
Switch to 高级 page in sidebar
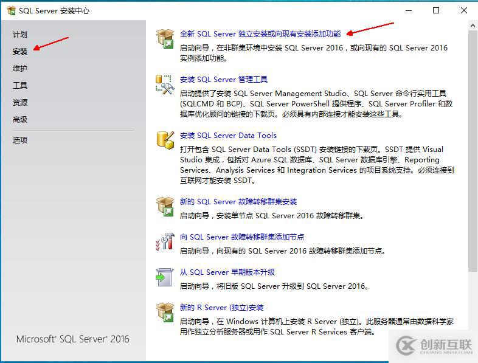(x=20, y=119)
